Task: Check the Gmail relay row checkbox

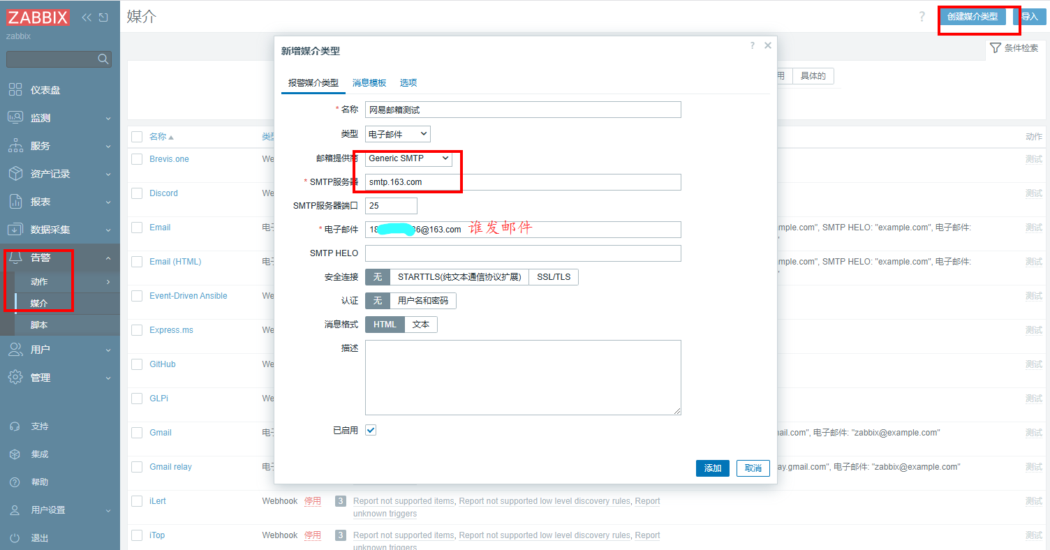Action: pyautogui.click(x=137, y=467)
